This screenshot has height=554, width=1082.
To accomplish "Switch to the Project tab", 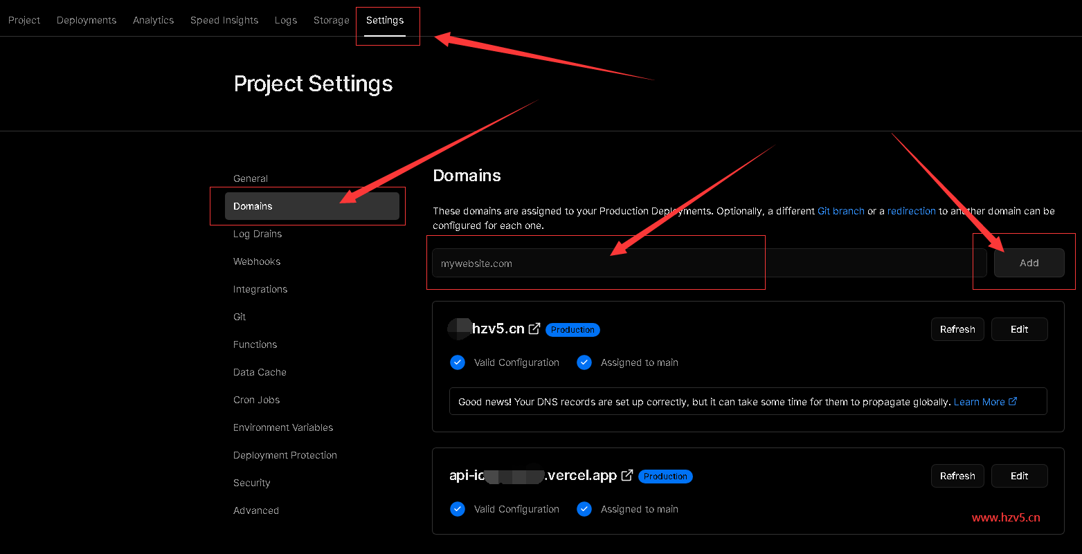I will click(24, 20).
